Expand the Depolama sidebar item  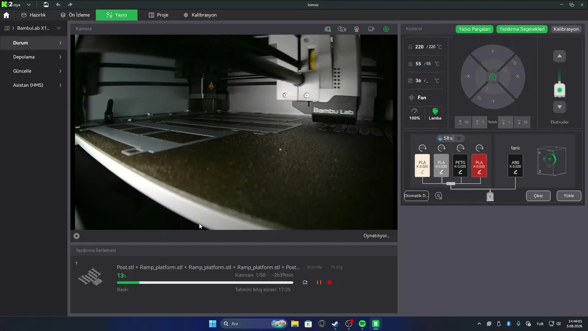point(60,57)
